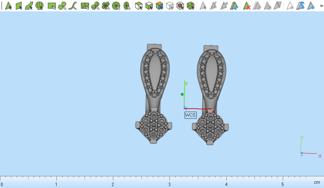This screenshot has height=188, width=324.
Task: Toggle the triangle with the blue eye
Action: tap(311, 6)
